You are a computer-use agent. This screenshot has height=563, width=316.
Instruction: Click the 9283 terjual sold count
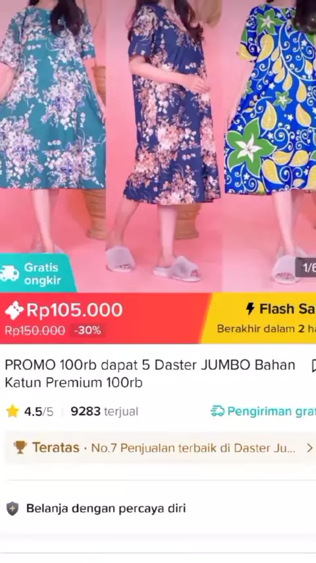click(105, 411)
